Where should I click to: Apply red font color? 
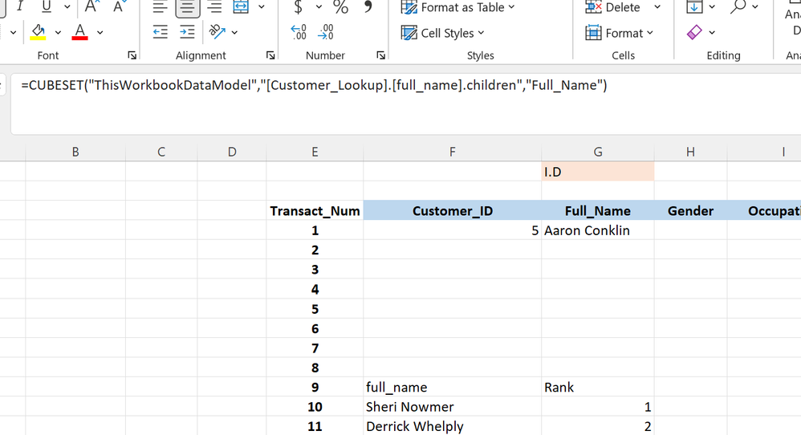pos(79,32)
